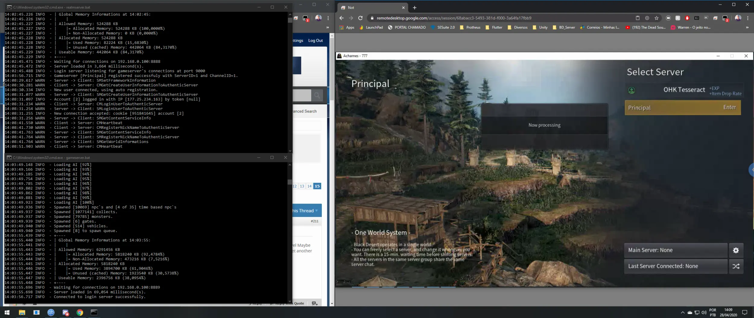Viewport: 754px width, 318px height.
Task: Go to forum page 13
Action: 302,186
